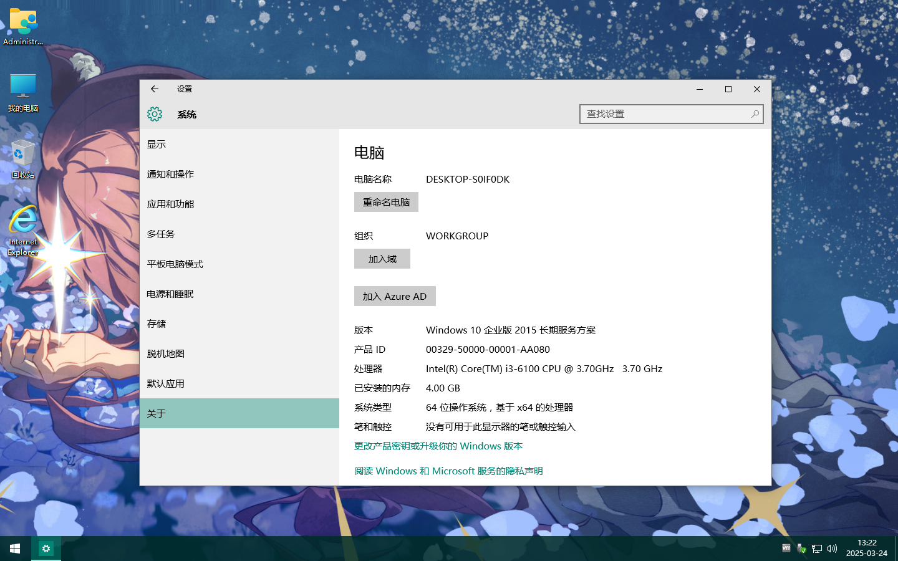Screen dimensions: 898x561
Task: Click the safely remove hardware tray icon
Action: [802, 549]
